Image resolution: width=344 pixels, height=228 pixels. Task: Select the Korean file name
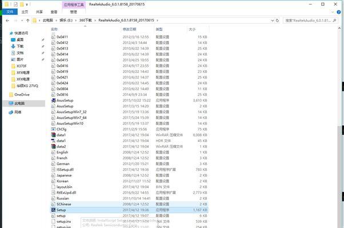tap(62, 181)
